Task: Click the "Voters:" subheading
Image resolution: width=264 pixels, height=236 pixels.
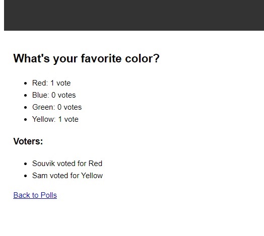Action: pyautogui.click(x=28, y=141)
